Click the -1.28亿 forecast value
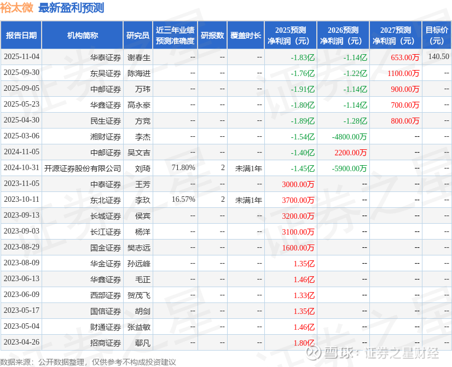 click(355, 121)
